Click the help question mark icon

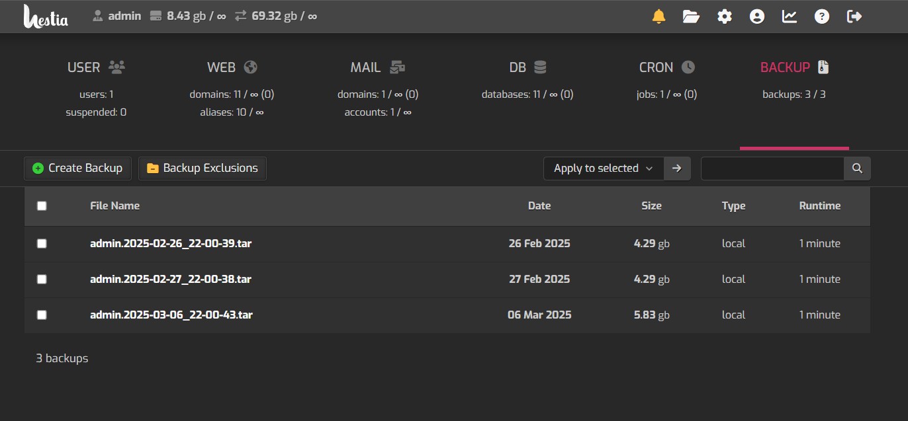[x=821, y=17]
